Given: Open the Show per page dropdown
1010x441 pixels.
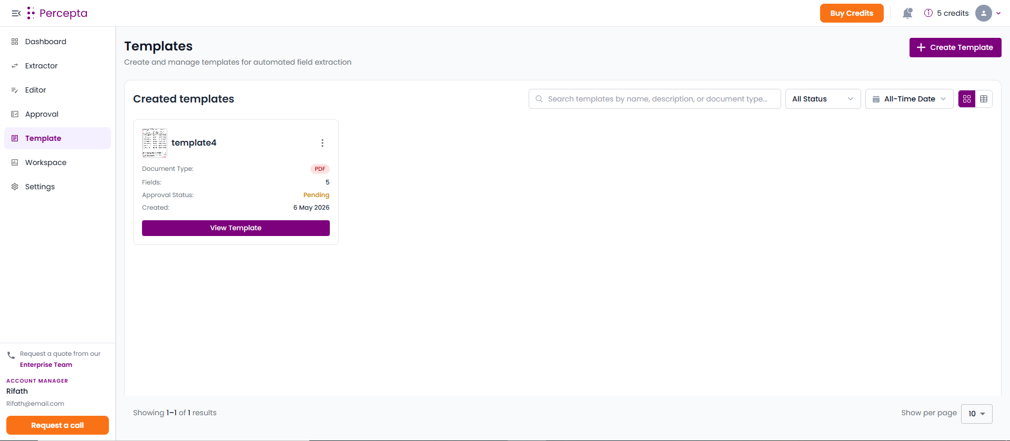Looking at the screenshot, I should click(977, 414).
